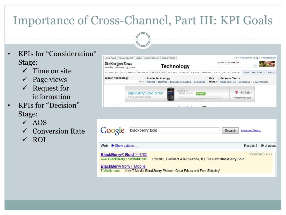Image resolution: width=286 pixels, height=215 pixels.
Task: Click the Google search box containing "blackberry bold"
Action: point(174,130)
